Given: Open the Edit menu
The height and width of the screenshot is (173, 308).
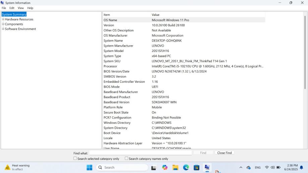Looking at the screenshot, I should (12, 8).
